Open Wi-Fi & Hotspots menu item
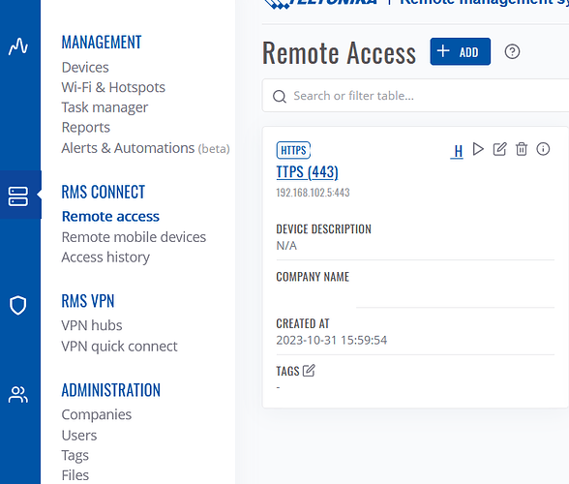 click(x=113, y=87)
